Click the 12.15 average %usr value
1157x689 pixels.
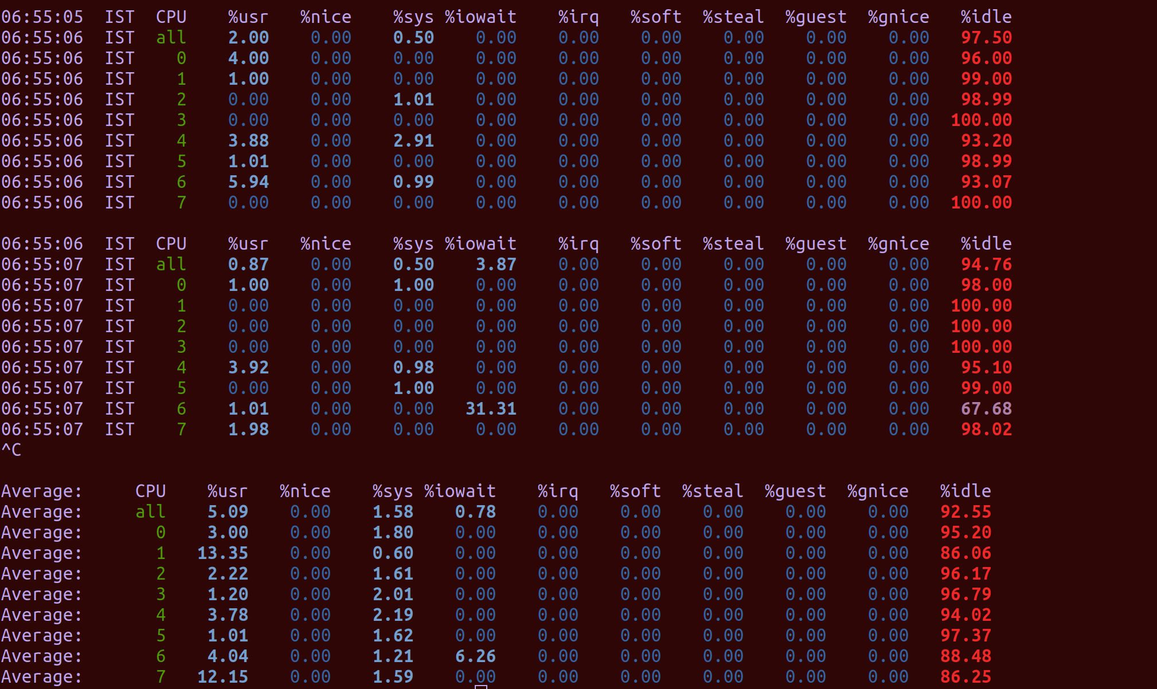coord(222,677)
